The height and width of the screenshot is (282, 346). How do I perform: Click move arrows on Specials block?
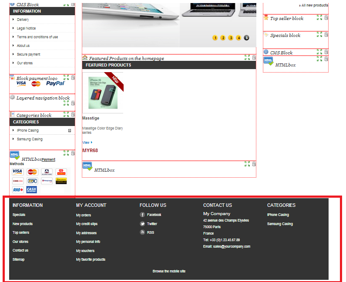click(x=319, y=35)
